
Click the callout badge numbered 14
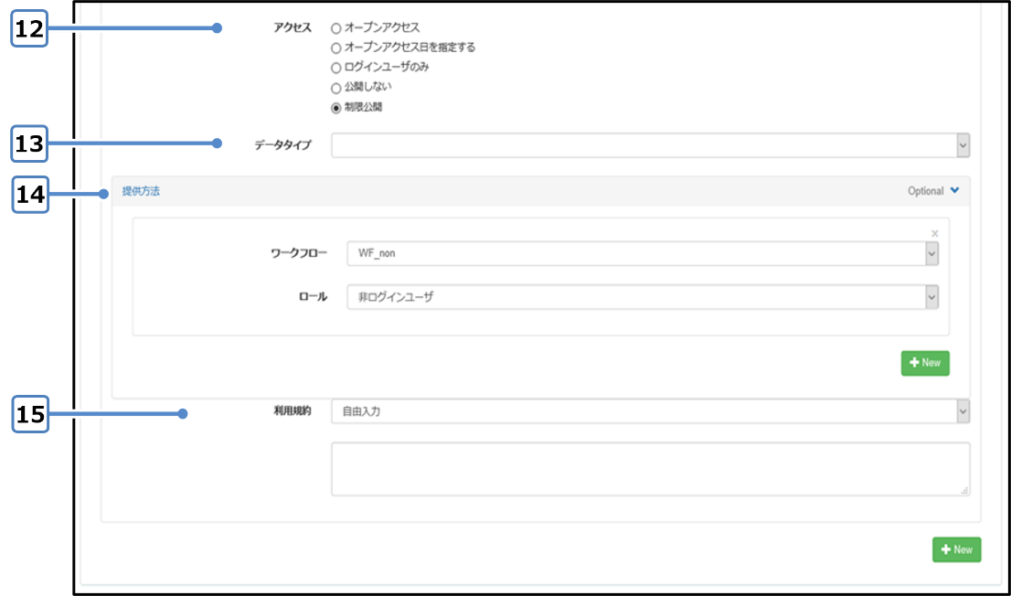29,194
